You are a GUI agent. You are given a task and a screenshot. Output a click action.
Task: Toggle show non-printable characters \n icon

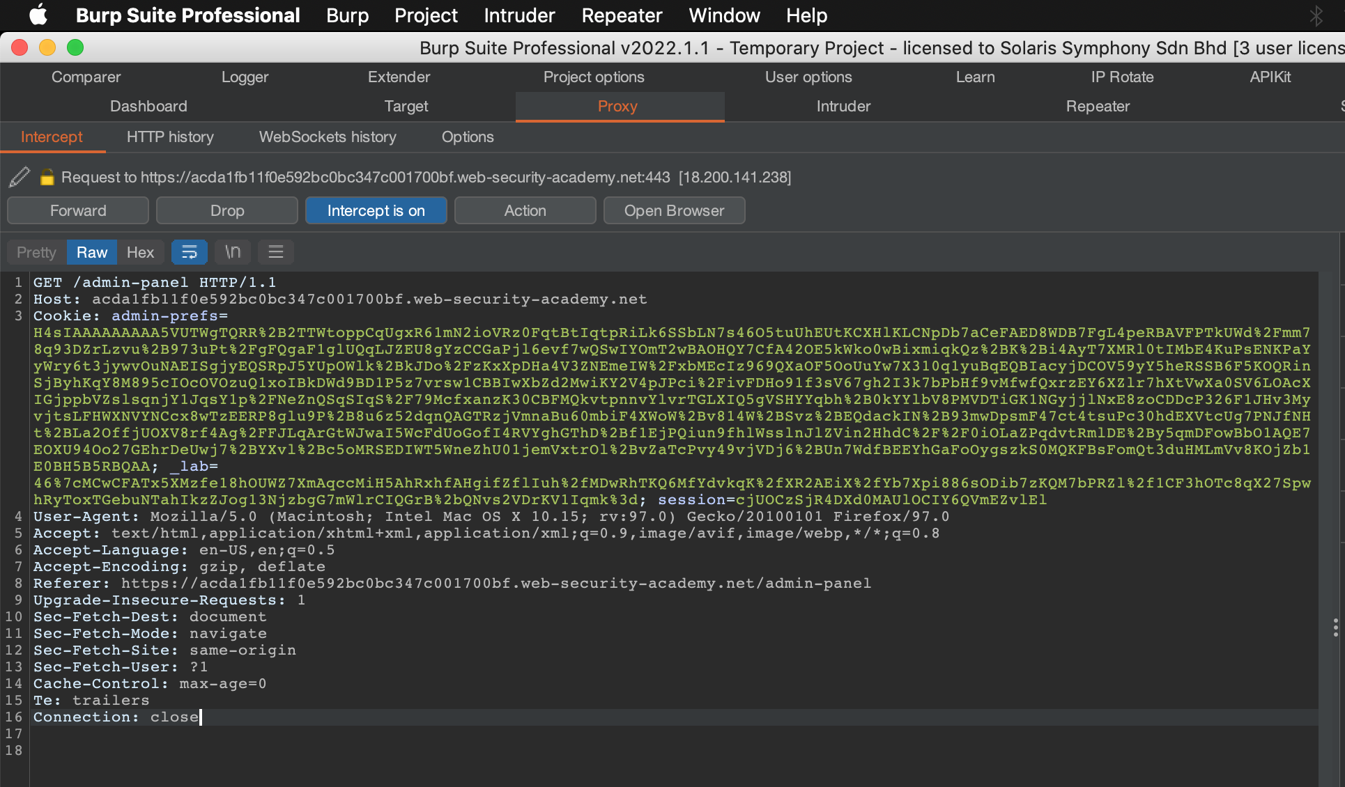233,252
